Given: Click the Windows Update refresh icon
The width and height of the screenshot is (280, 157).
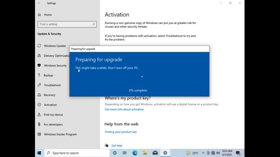Looking at the screenshot, I should 39,46.
